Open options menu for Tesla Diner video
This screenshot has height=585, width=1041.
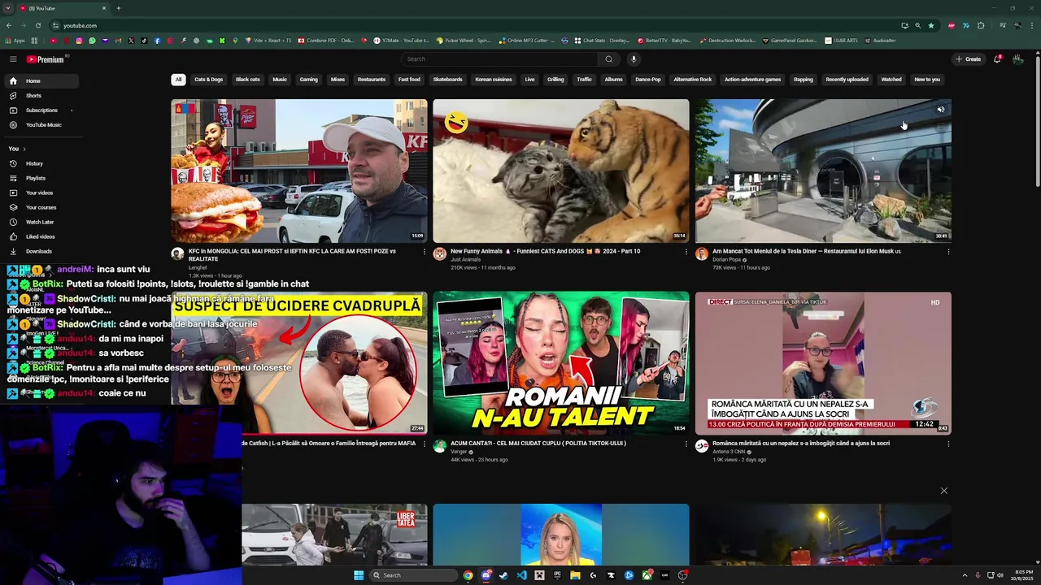pos(947,252)
